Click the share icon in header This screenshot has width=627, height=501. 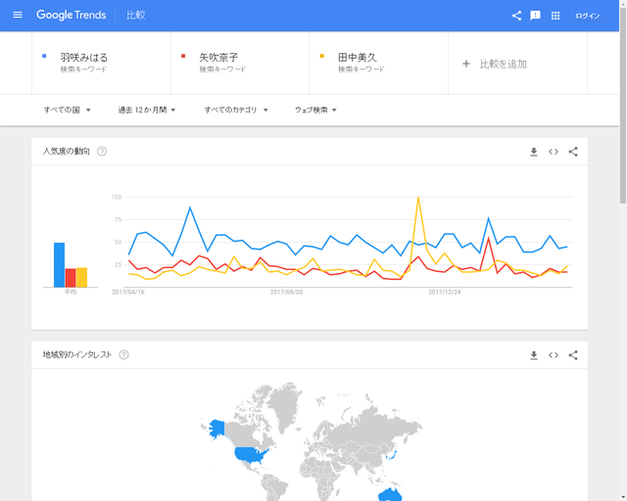[x=516, y=16]
